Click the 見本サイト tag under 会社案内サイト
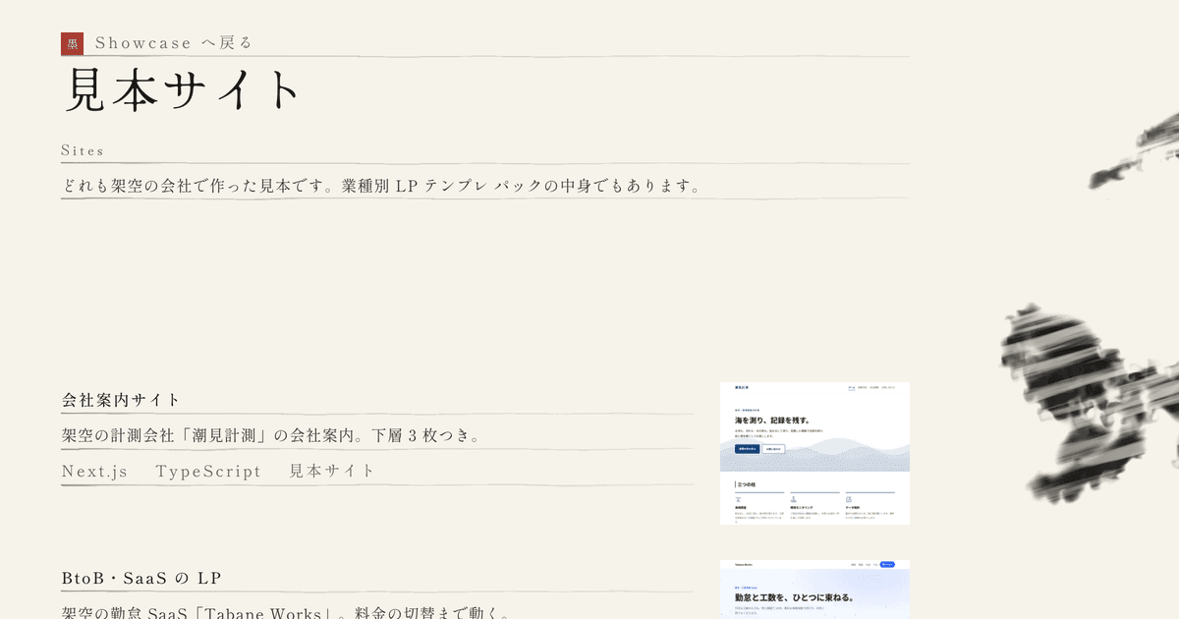This screenshot has height=619, width=1179. (x=332, y=471)
